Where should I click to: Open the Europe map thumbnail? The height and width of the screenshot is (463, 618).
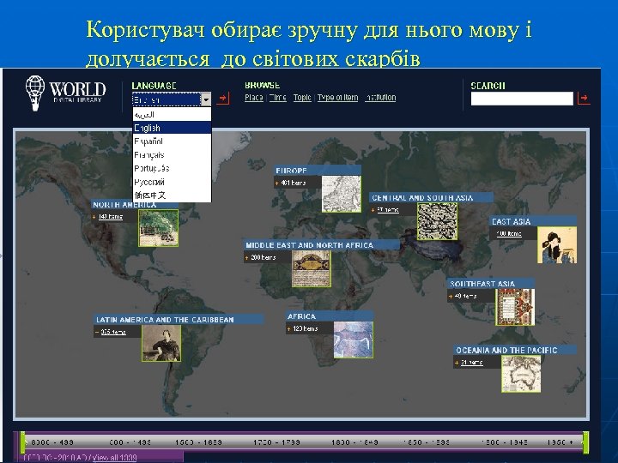coord(342,194)
